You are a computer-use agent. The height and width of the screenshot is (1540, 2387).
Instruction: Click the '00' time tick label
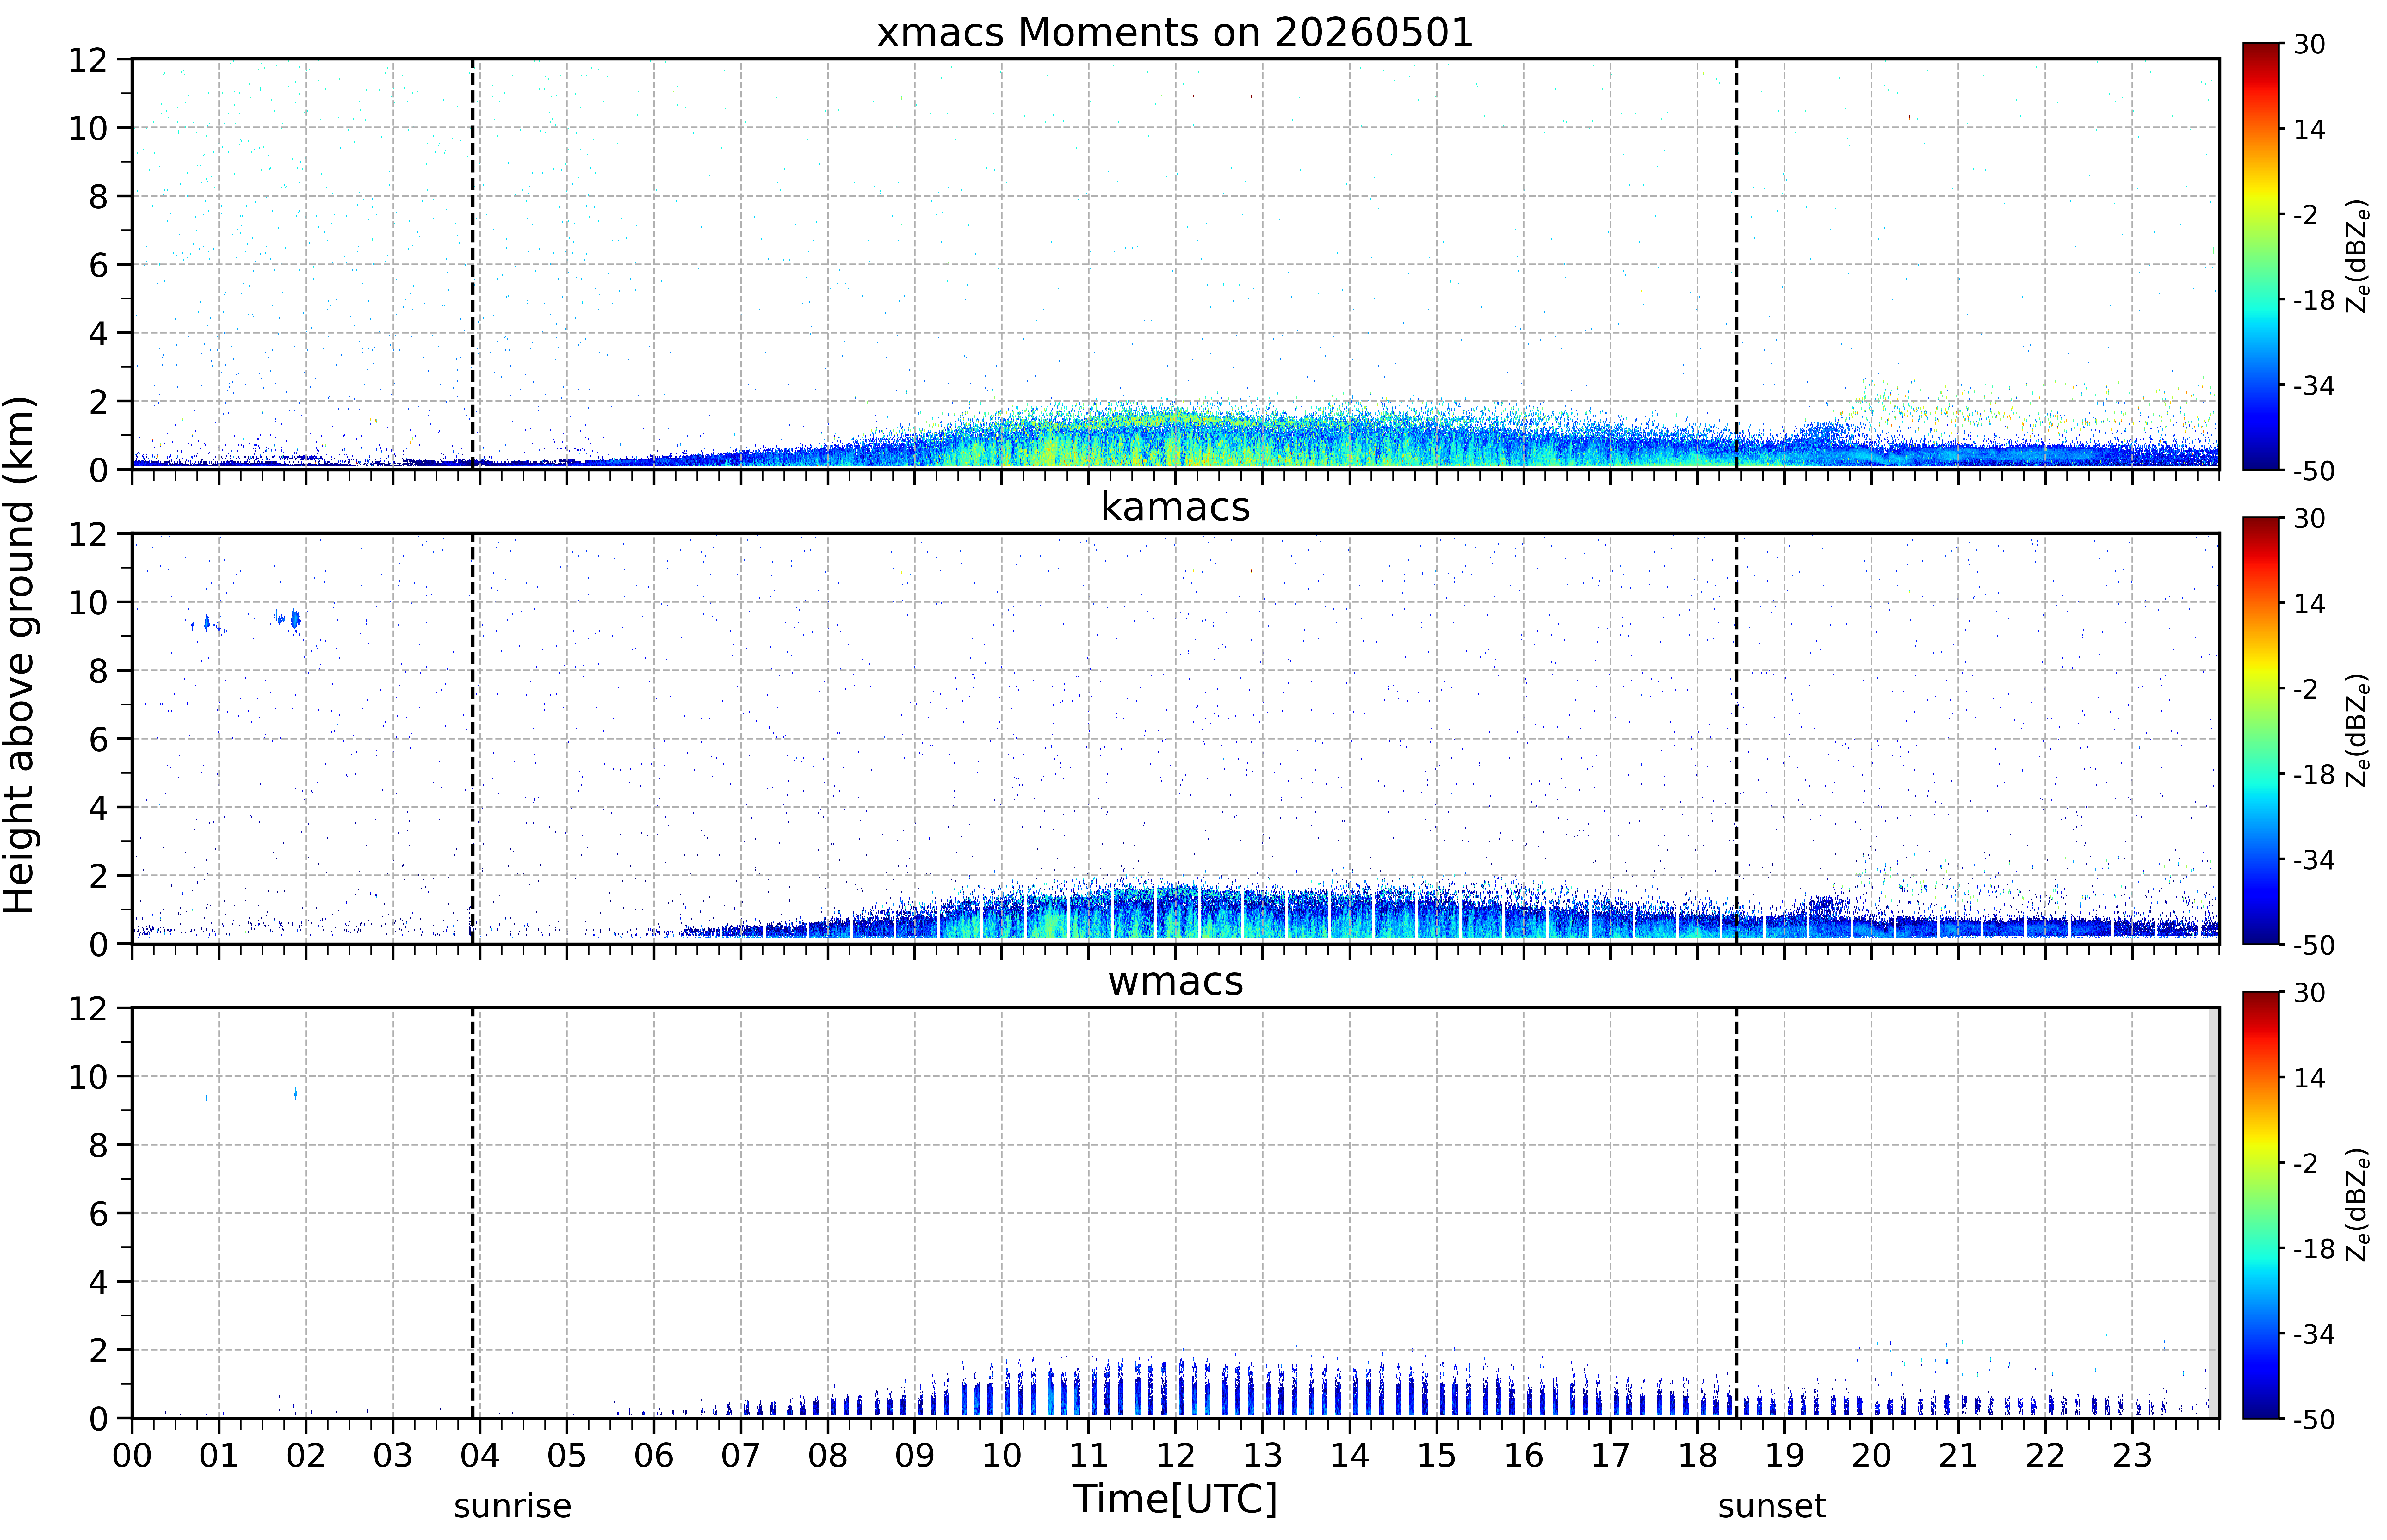(132, 1456)
